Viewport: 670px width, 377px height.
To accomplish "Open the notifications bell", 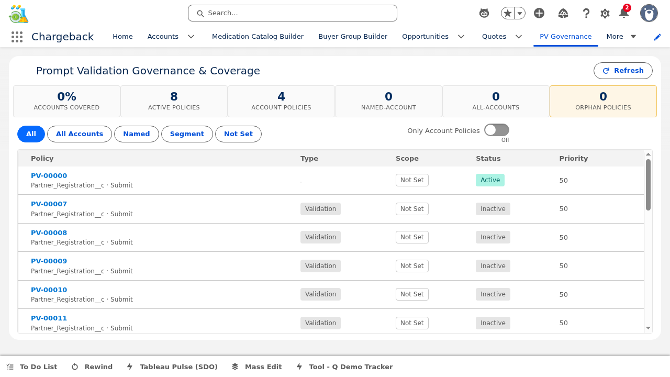I will [624, 13].
